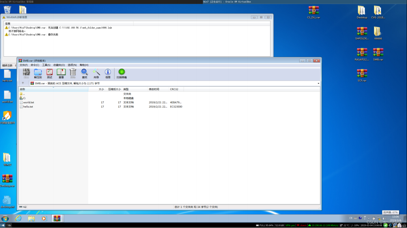Image resolution: width=407 pixels, height=228 pixels.
Task: Select world.txt desktop icon
Action: coord(7,96)
